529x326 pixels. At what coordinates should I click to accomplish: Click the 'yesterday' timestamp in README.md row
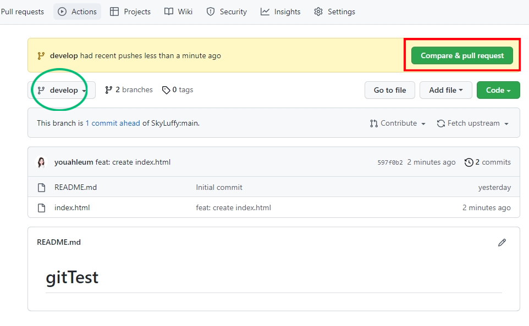click(x=494, y=188)
